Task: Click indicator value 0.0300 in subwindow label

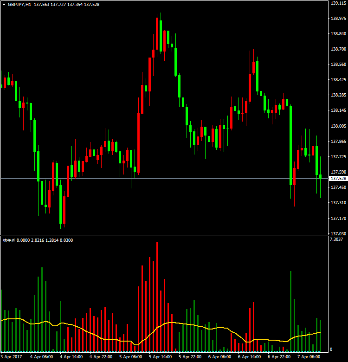Action: [x=66, y=240]
